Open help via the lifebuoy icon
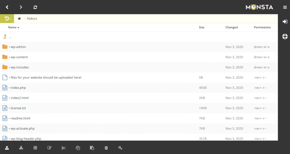Screen dimensions: 290x154 pos(285,37)
